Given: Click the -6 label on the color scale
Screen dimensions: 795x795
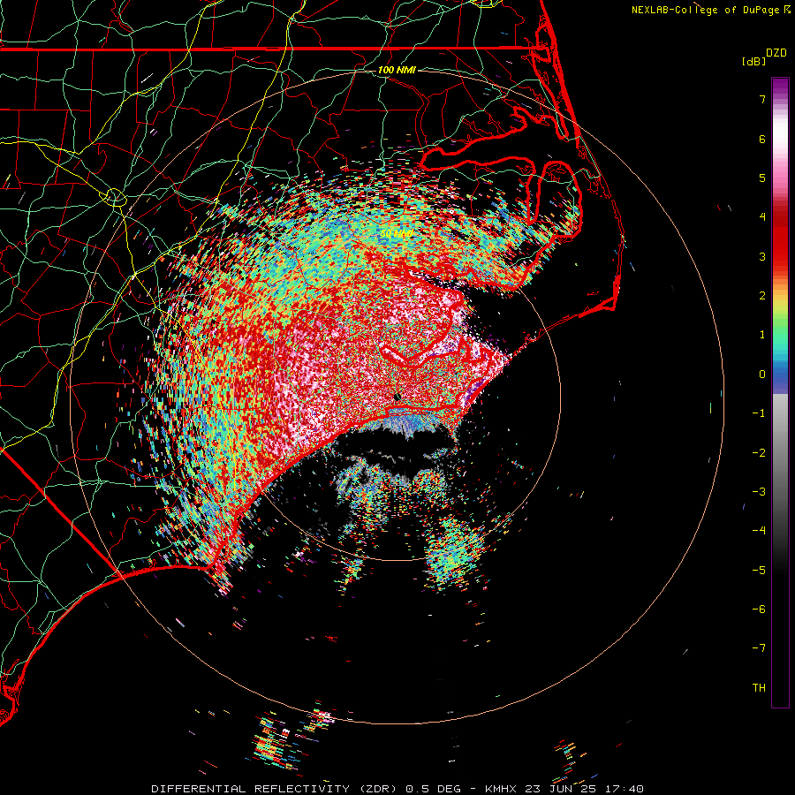Looking at the screenshot, I should click(x=759, y=609).
